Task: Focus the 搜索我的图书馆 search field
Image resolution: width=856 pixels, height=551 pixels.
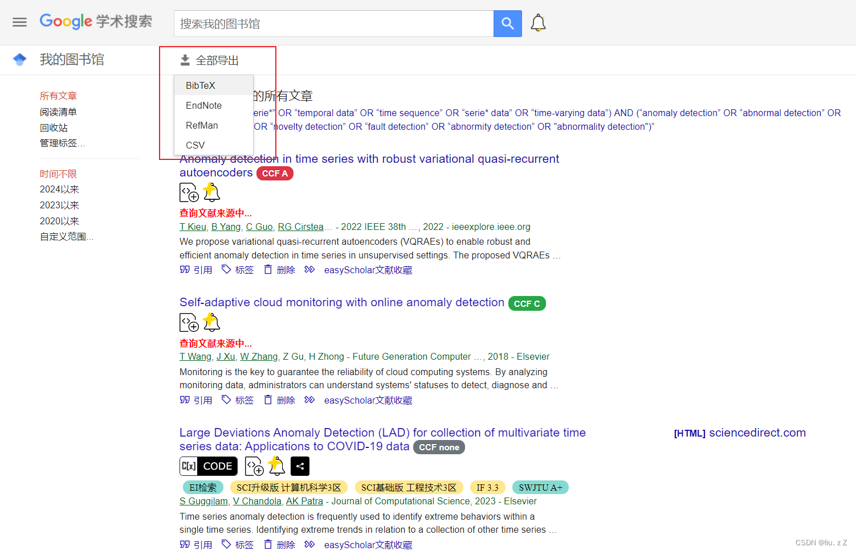Action: (334, 23)
